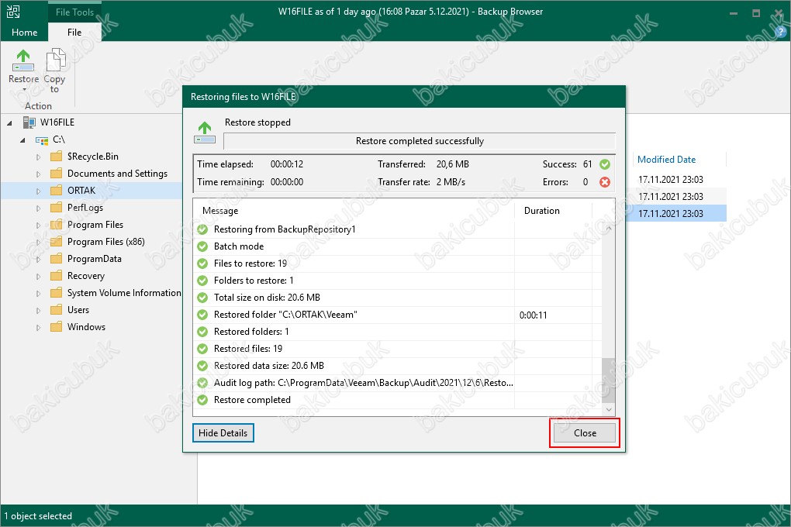This screenshot has height=527, width=791.
Task: Expand the Windows folder node
Action: (38, 327)
